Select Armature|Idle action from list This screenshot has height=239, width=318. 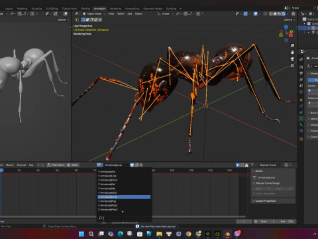tap(124, 189)
